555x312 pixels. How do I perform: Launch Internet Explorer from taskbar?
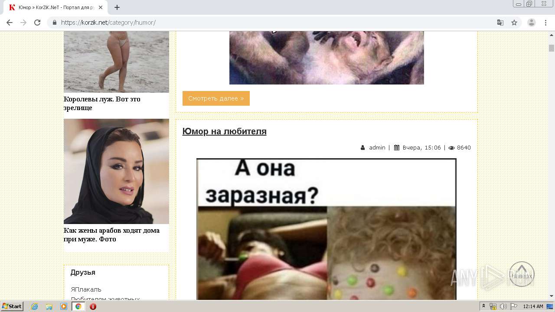click(34, 306)
